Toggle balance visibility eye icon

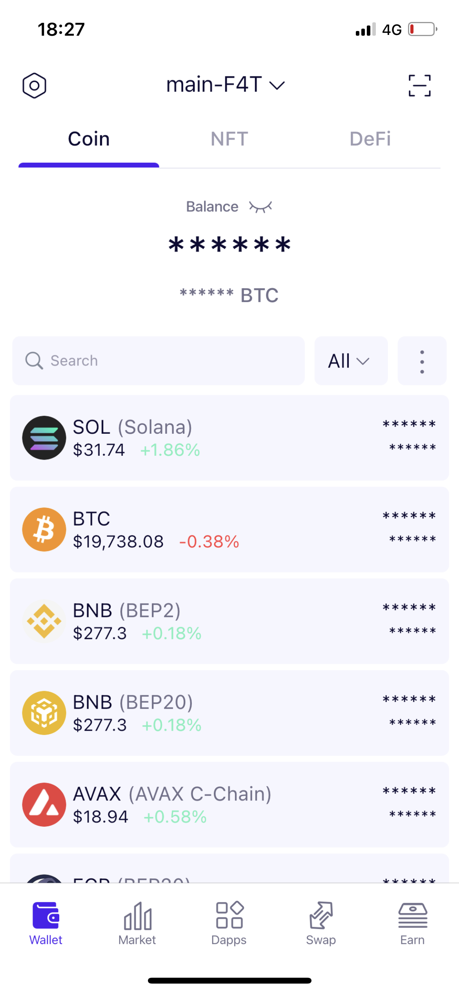(260, 207)
